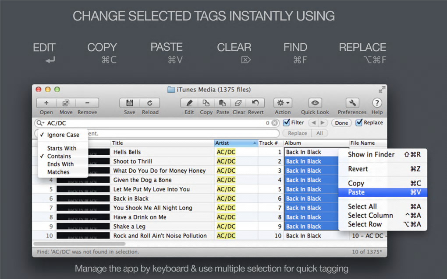Screen dimensions: 447x279
Task: Click the Done button
Action: [341, 123]
